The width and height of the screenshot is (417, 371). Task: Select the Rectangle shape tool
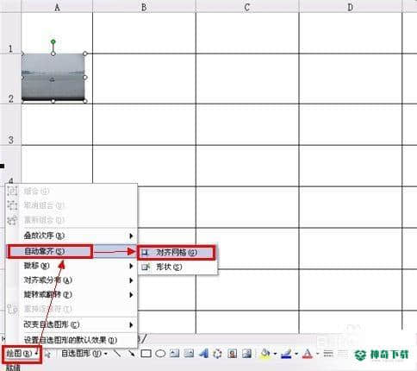tap(146, 354)
